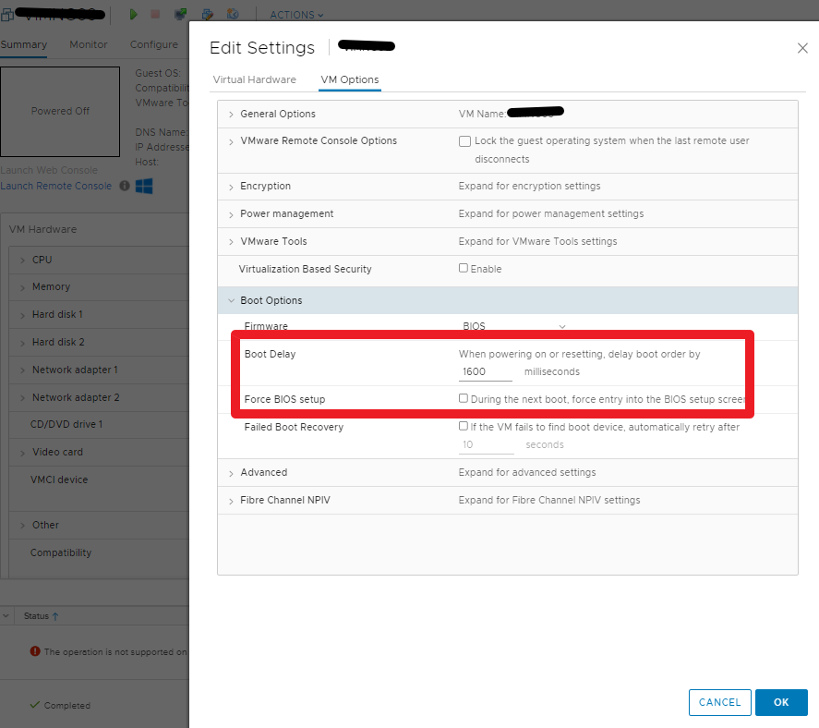Click the chevron left of Status header
The width and height of the screenshot is (819, 728).
pos(6,616)
